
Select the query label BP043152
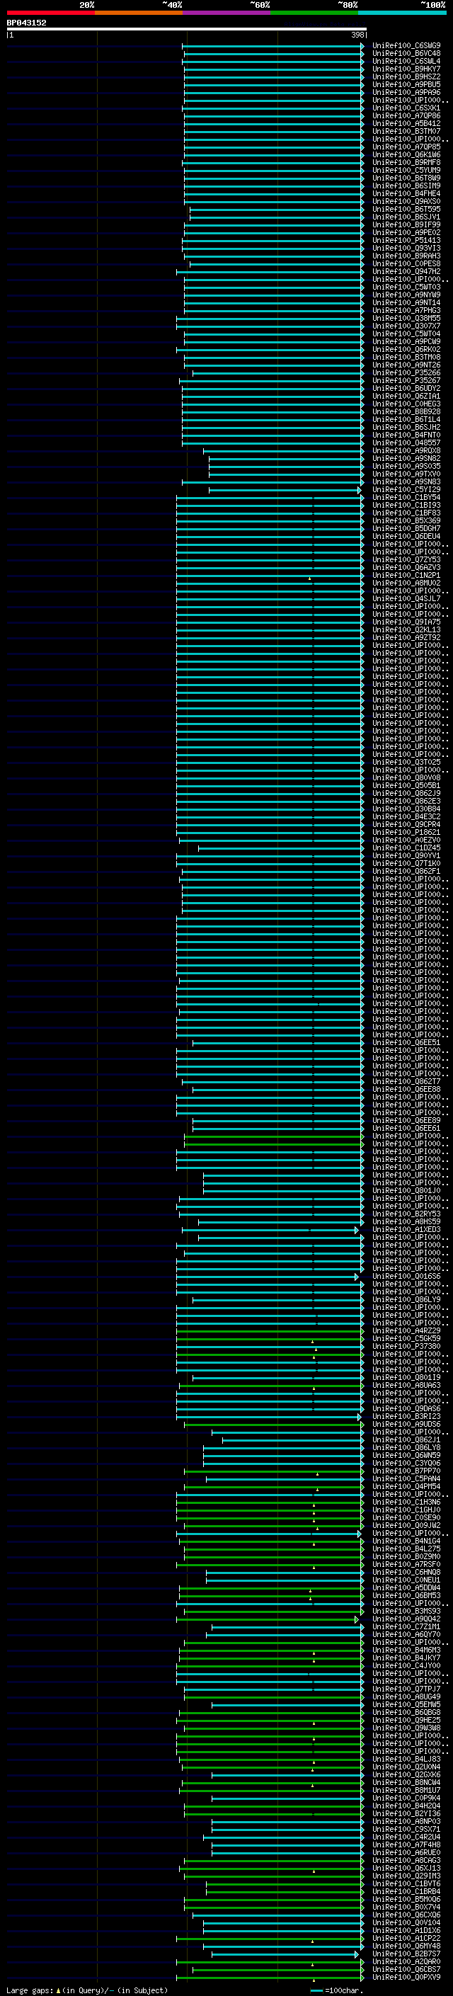pyautogui.click(x=26, y=23)
